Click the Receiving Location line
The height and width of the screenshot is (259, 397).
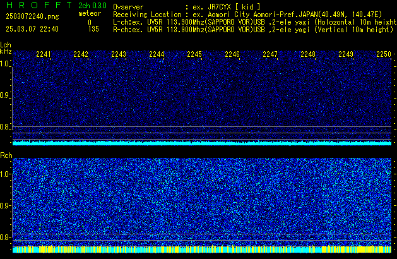(x=247, y=15)
